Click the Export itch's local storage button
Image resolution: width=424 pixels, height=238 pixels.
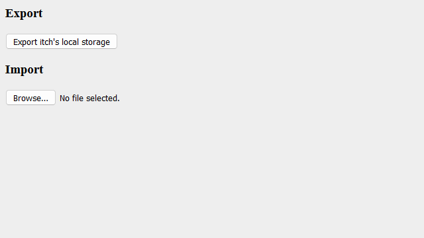62,42
